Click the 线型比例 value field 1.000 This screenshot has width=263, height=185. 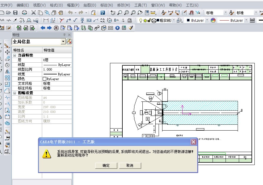[x=57, y=69]
